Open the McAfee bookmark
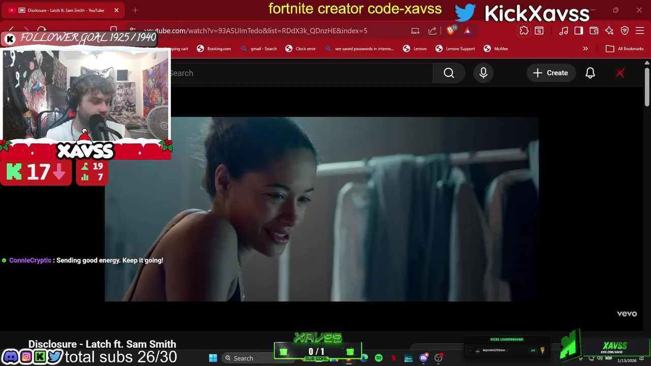The width and height of the screenshot is (651, 366). click(x=496, y=49)
